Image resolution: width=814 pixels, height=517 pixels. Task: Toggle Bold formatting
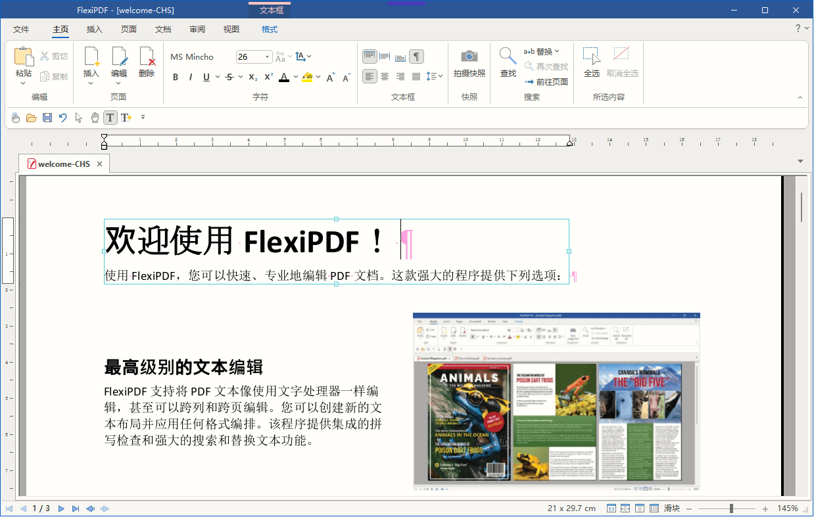point(176,77)
